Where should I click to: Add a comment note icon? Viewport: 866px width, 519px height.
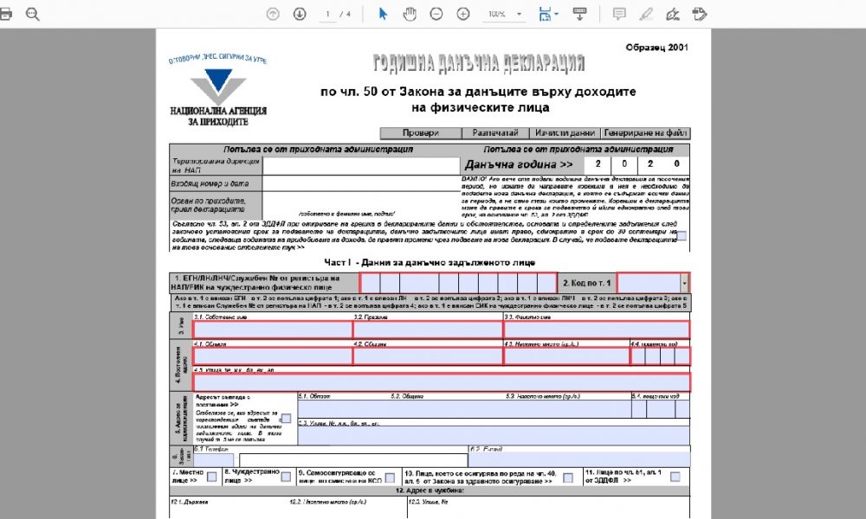pyautogui.click(x=619, y=14)
